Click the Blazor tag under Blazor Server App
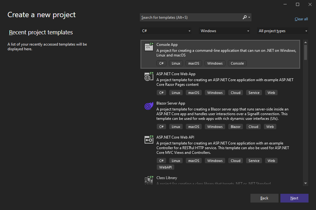 coord(235,127)
